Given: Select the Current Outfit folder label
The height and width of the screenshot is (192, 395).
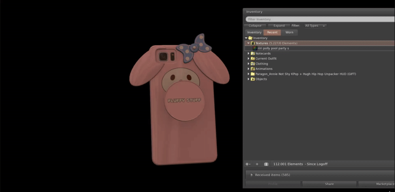Looking at the screenshot, I should click(x=266, y=59).
